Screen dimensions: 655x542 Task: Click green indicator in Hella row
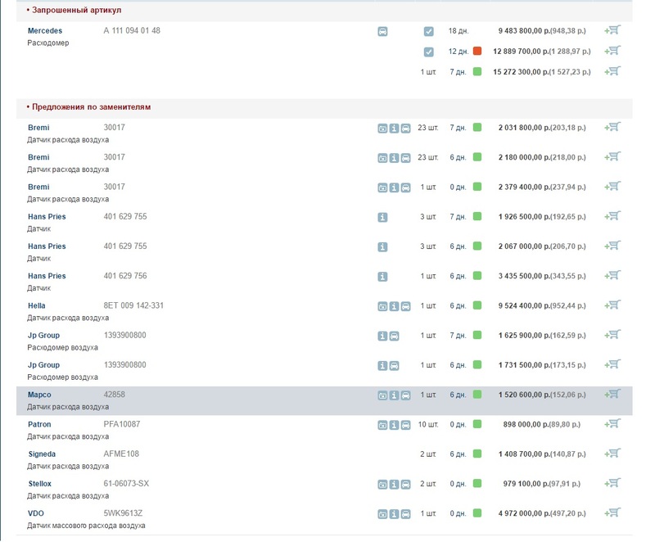tap(477, 306)
